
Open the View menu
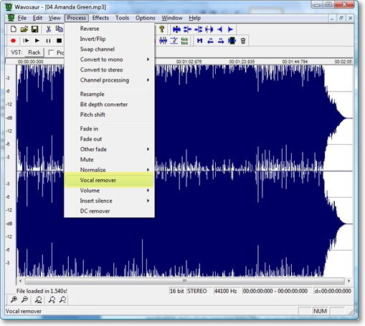[x=54, y=18]
